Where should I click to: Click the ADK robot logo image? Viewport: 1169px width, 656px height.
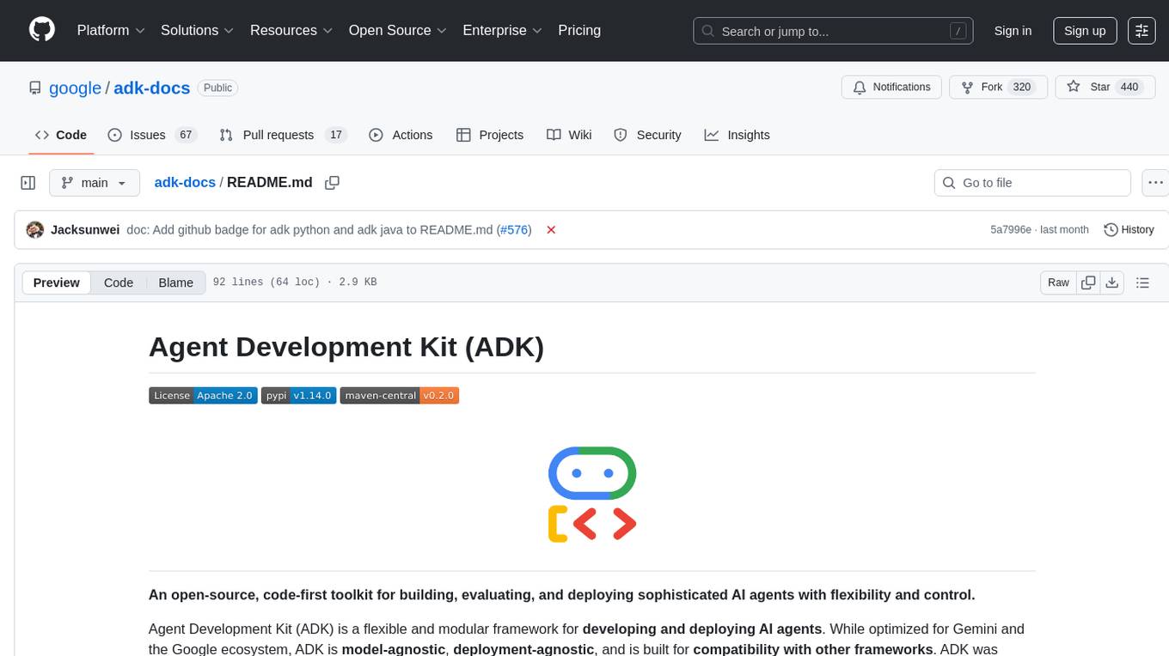pyautogui.click(x=592, y=495)
